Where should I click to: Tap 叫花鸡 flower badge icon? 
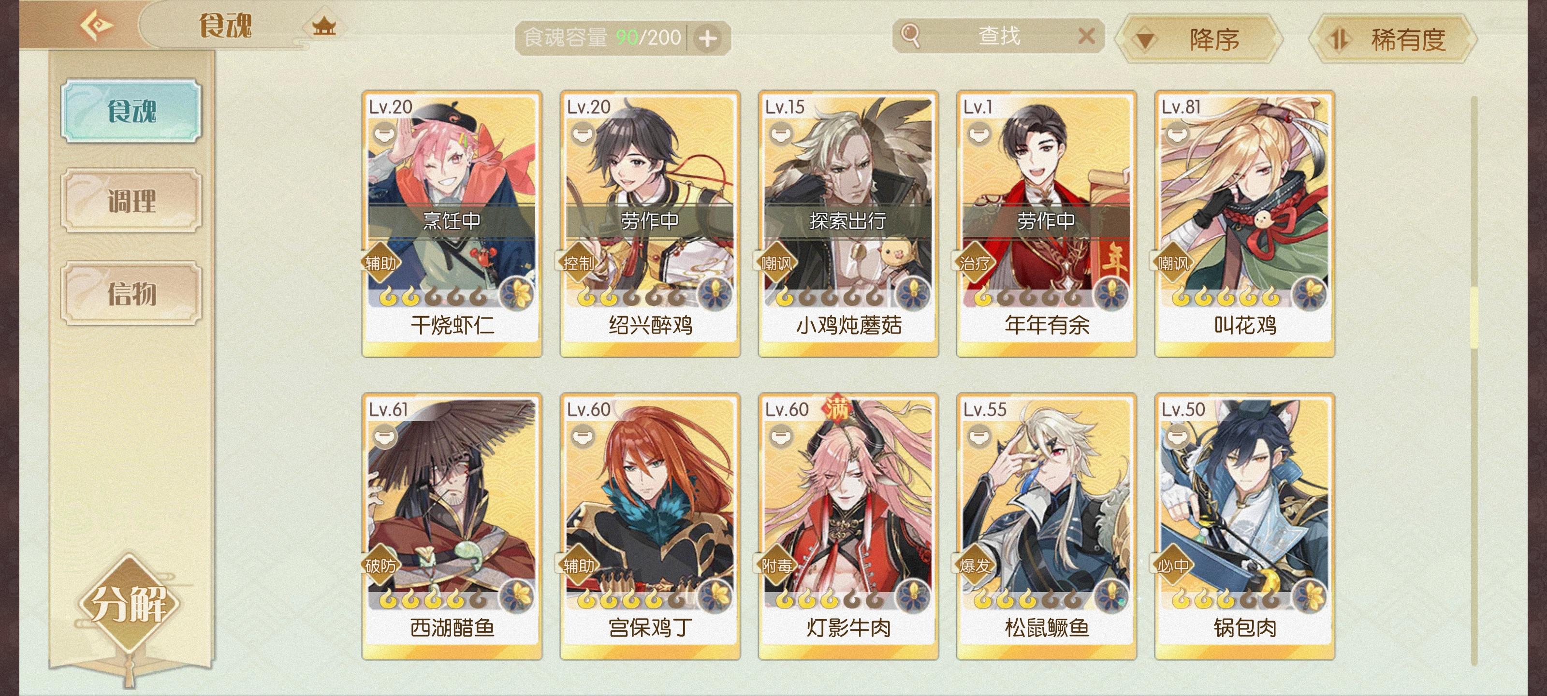(x=1310, y=294)
